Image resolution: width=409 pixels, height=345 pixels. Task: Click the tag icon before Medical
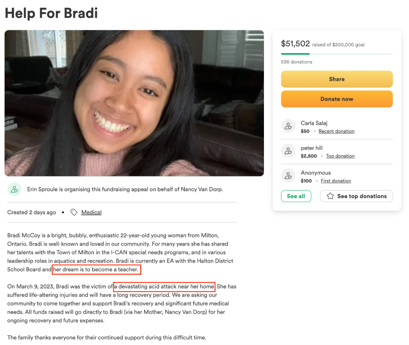74,212
